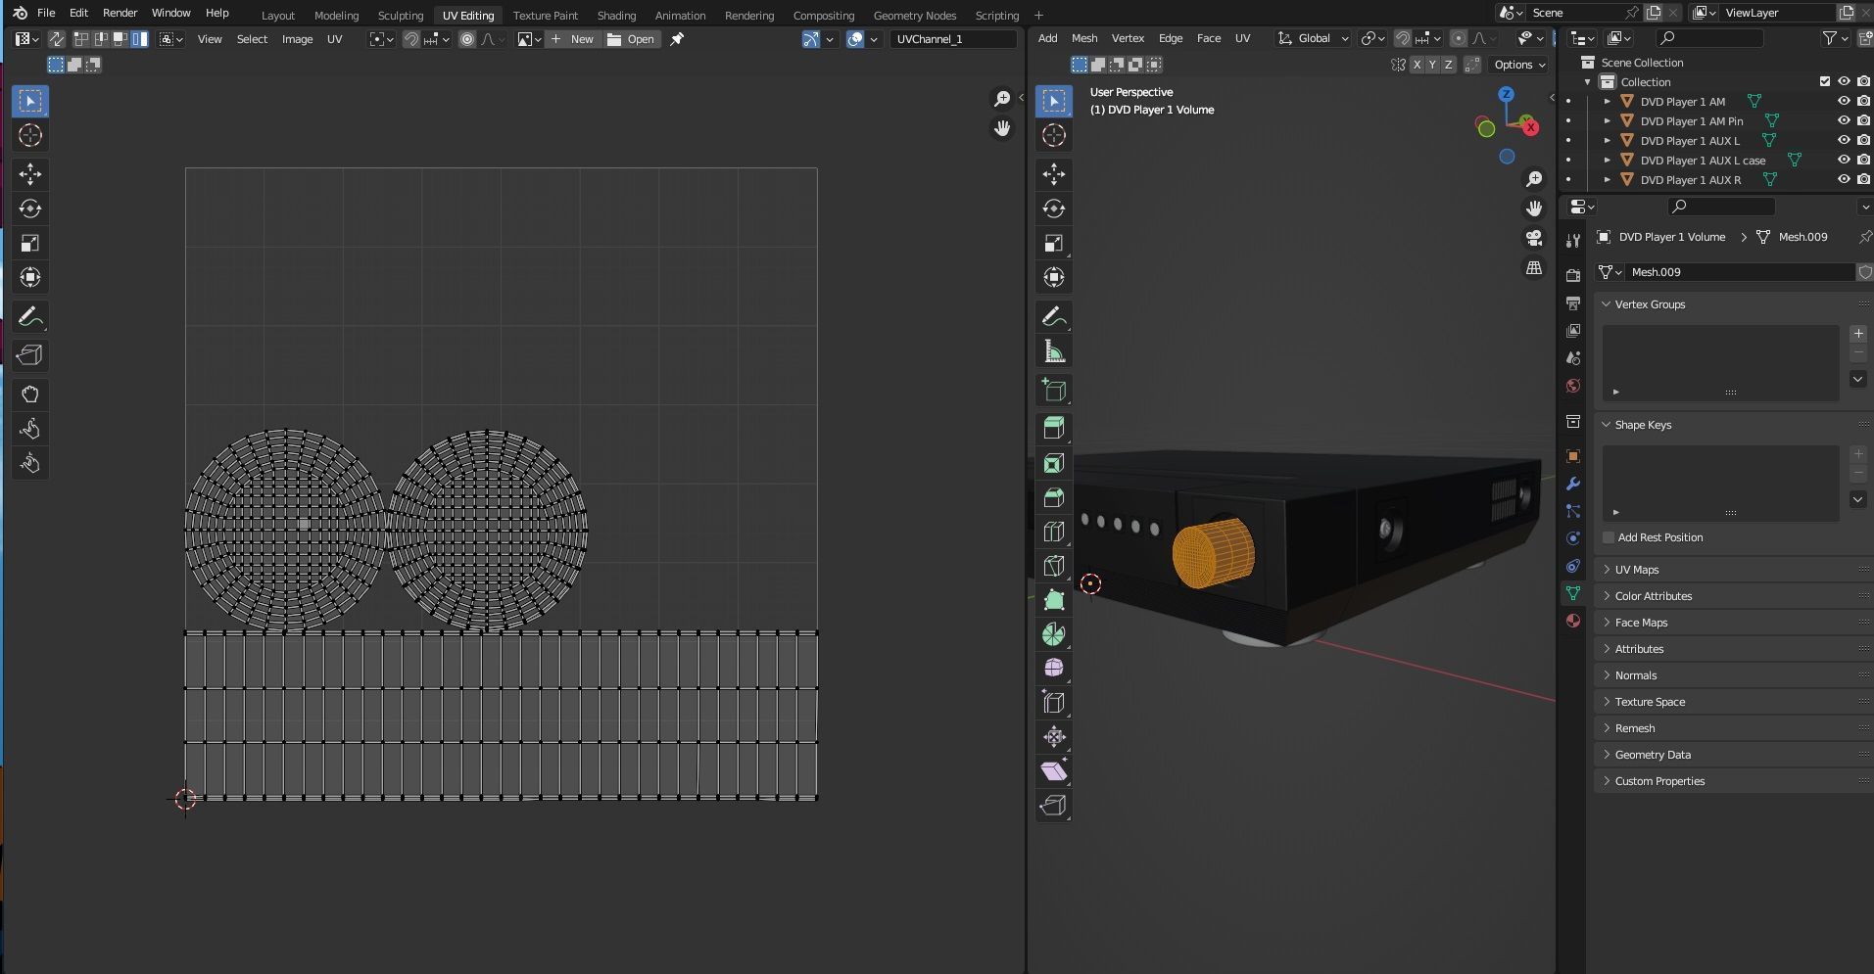This screenshot has height=974, width=1874.
Task: Activate the Edge Slide tool
Action: [x=1054, y=703]
